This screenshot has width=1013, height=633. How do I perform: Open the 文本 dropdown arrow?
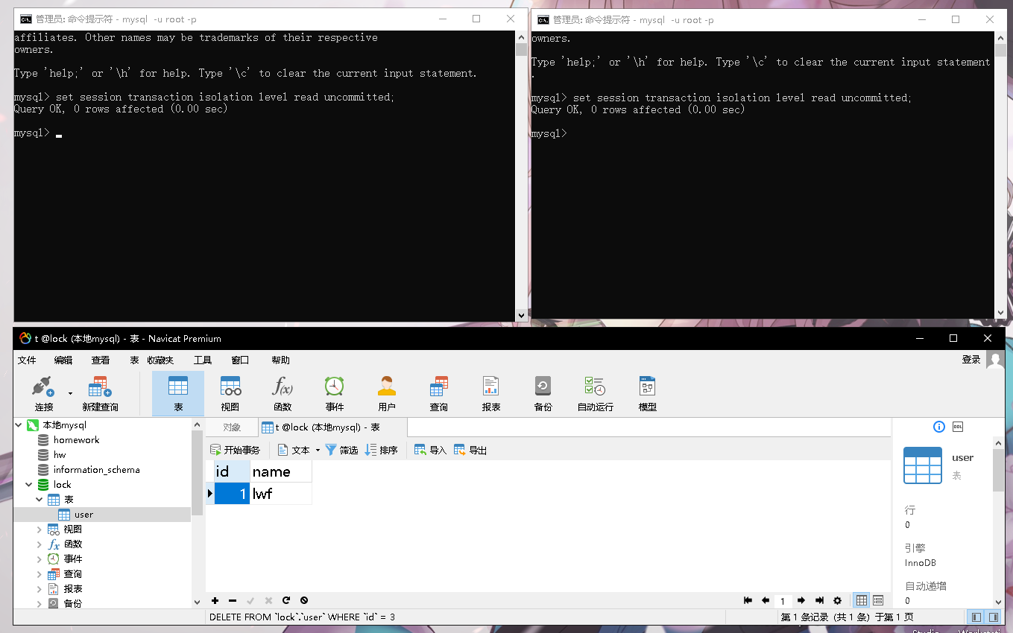coord(318,450)
